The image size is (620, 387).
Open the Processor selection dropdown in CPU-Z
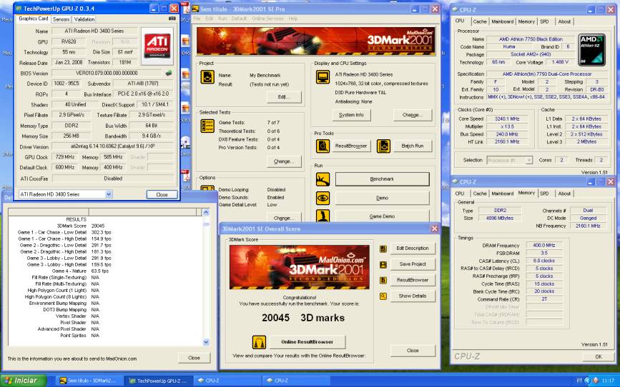529,161
